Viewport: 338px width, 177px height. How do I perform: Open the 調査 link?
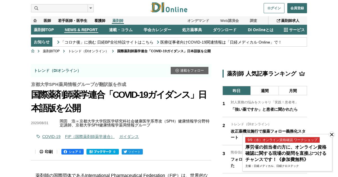click(x=253, y=21)
